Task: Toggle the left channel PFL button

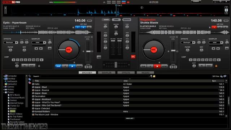Action: pyautogui.click(x=99, y=57)
